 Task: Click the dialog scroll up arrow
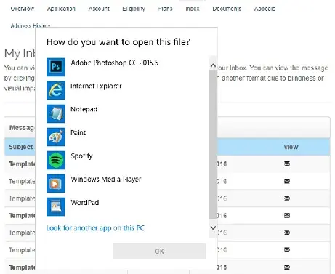pyautogui.click(x=213, y=65)
